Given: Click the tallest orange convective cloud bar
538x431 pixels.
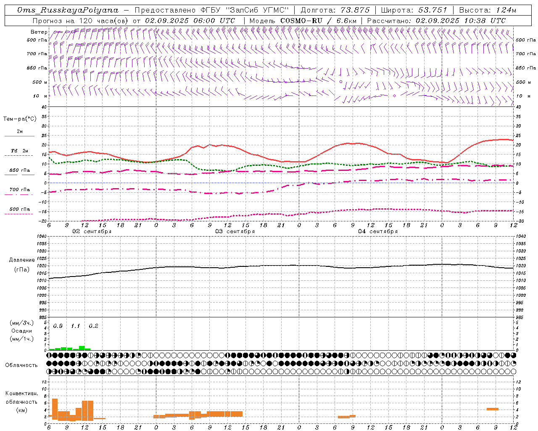Looking at the screenshot, I should click(55, 409).
